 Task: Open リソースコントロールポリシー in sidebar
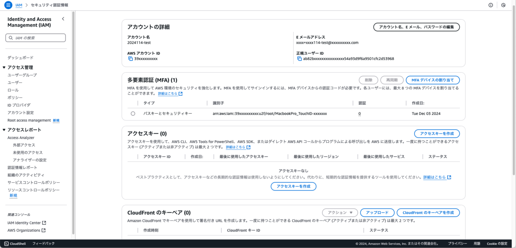click(x=34, y=190)
